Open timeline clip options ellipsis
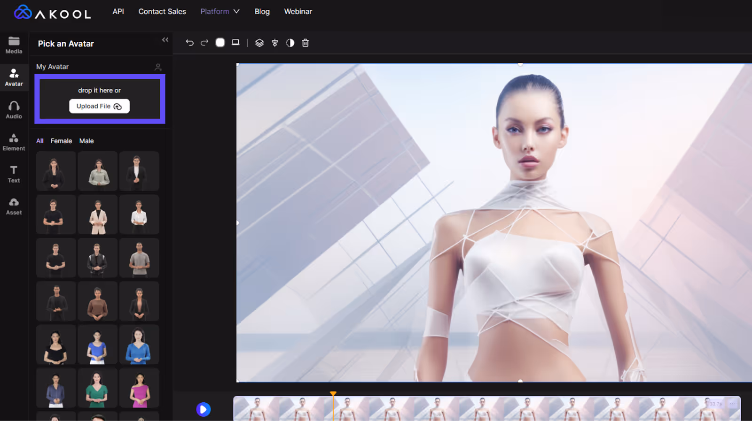The image size is (752, 421). coord(732,404)
